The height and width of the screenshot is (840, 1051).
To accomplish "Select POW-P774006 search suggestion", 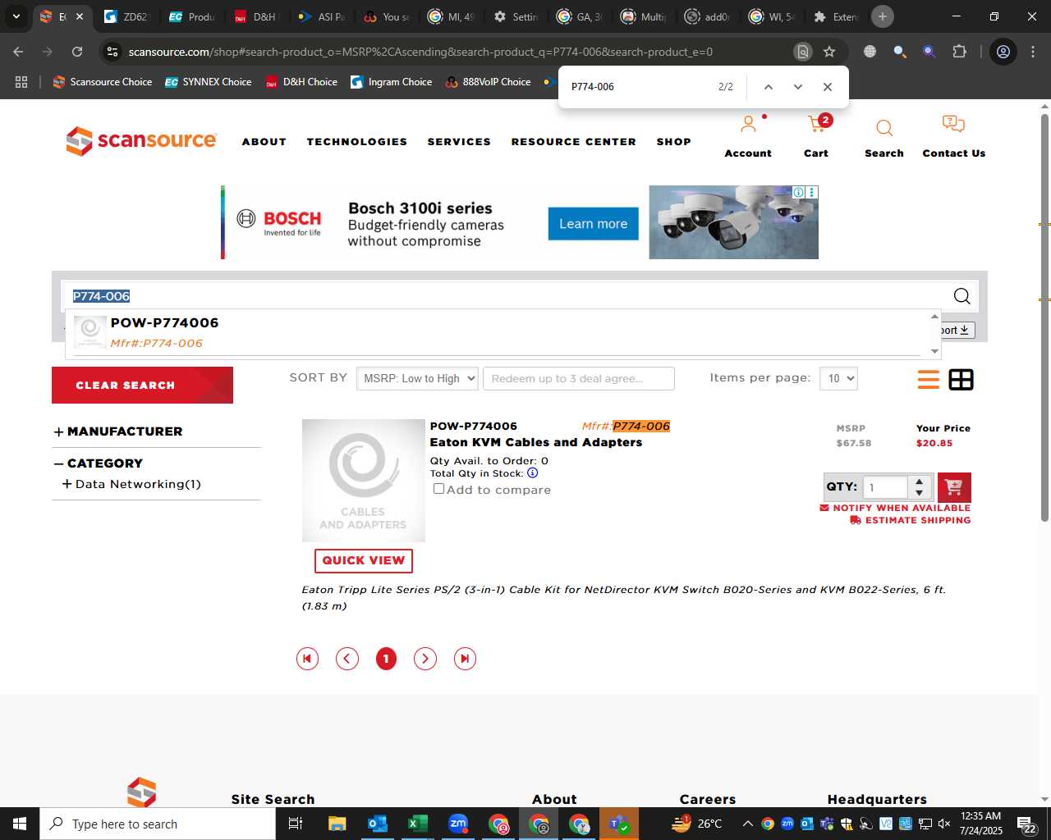I will [496, 333].
